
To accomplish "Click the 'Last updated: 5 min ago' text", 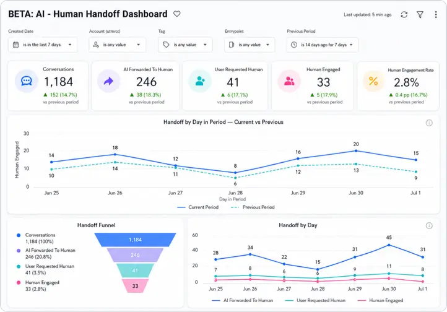I will (x=368, y=14).
